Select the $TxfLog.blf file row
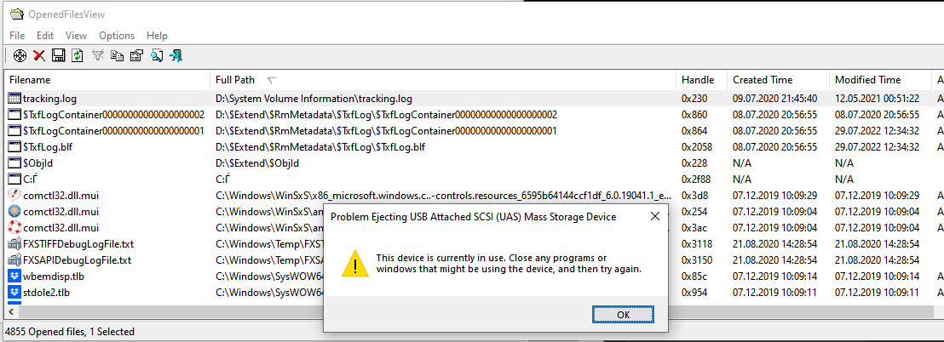Image resolution: width=944 pixels, height=342 pixels. coord(472,146)
